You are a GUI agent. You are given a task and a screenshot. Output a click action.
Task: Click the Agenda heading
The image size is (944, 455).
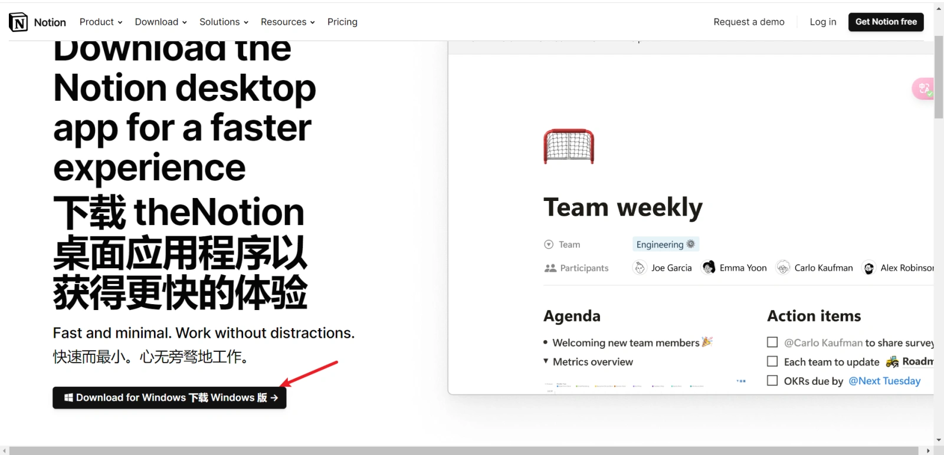point(572,316)
